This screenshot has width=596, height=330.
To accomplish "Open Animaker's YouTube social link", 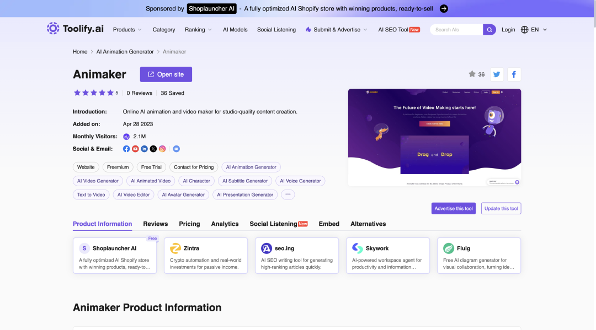I will (135, 149).
